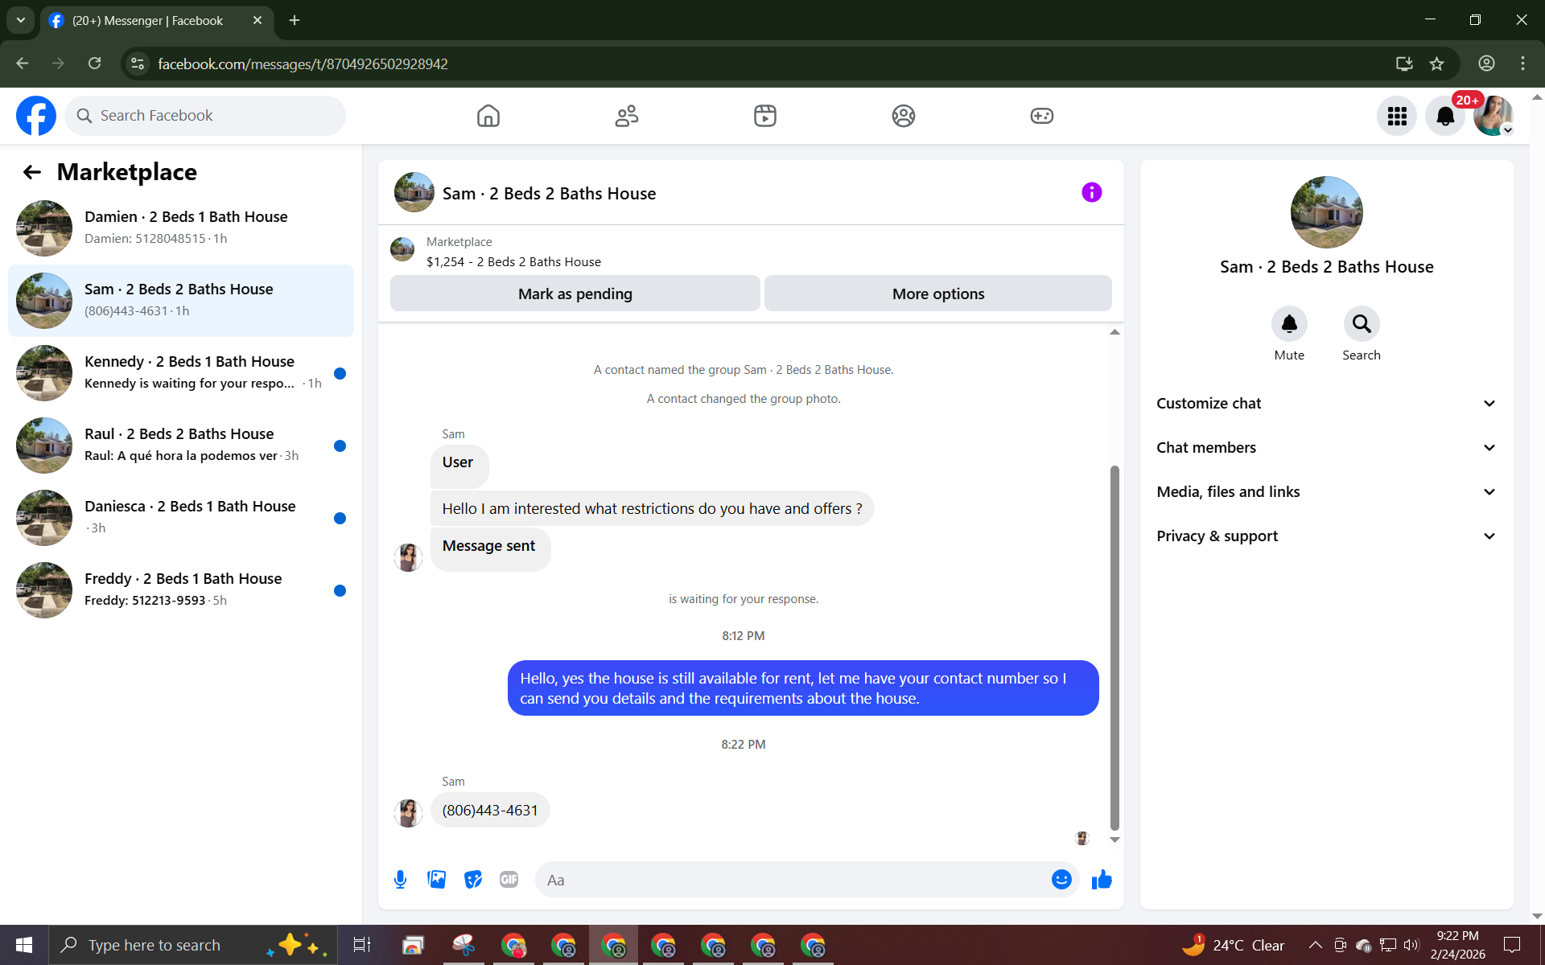Click the More options button
Image resolution: width=1545 pixels, height=965 pixels.
[x=937, y=294]
